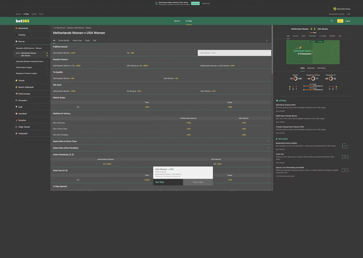Select the Beach Volleyball icon

tap(16, 87)
